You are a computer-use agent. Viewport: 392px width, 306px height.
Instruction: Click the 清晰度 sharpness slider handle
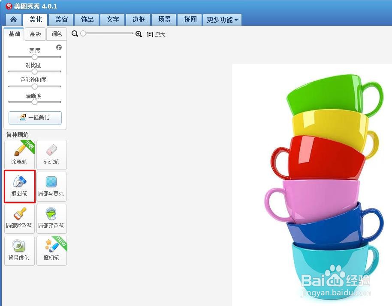pos(35,102)
